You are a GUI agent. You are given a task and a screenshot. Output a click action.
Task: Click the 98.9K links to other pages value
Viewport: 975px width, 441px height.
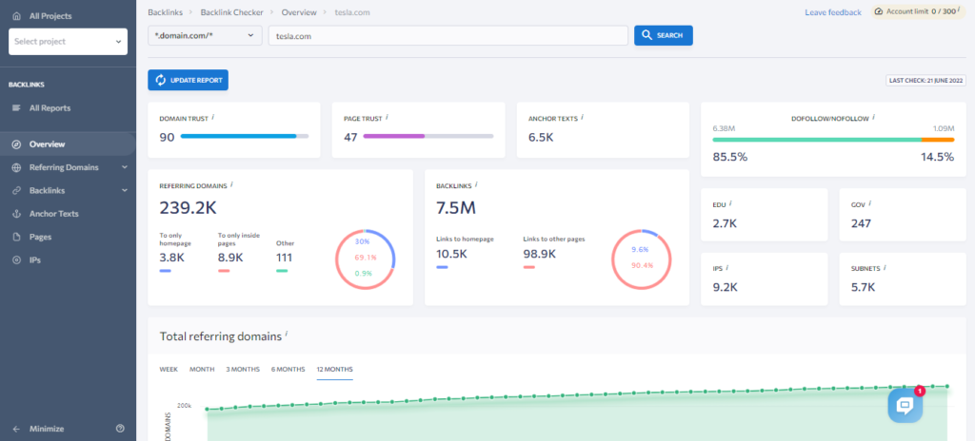click(540, 254)
